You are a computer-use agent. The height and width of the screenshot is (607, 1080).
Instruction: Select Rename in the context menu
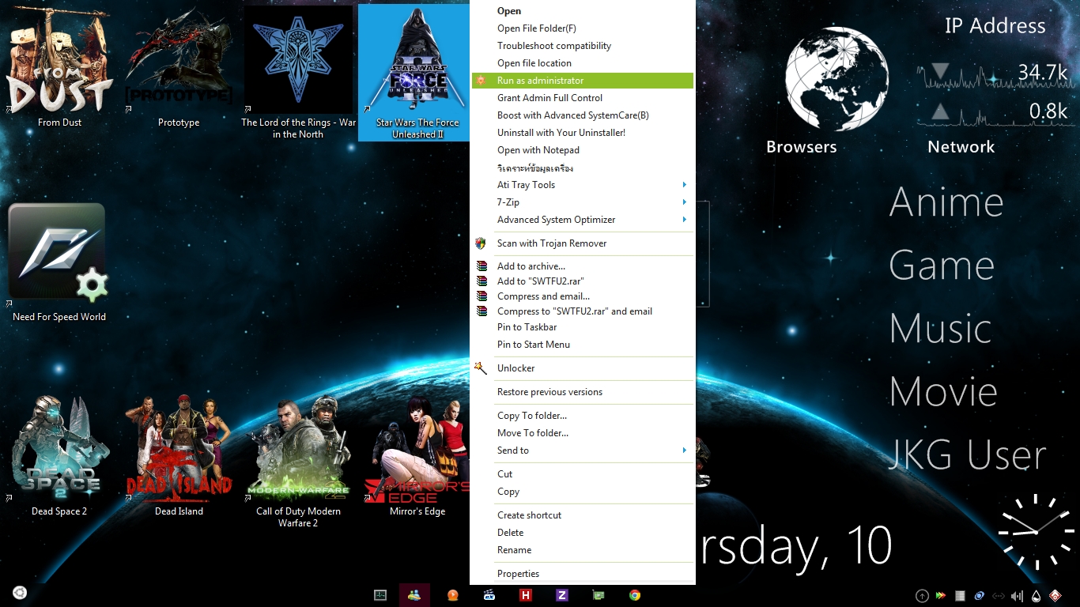(x=583, y=550)
